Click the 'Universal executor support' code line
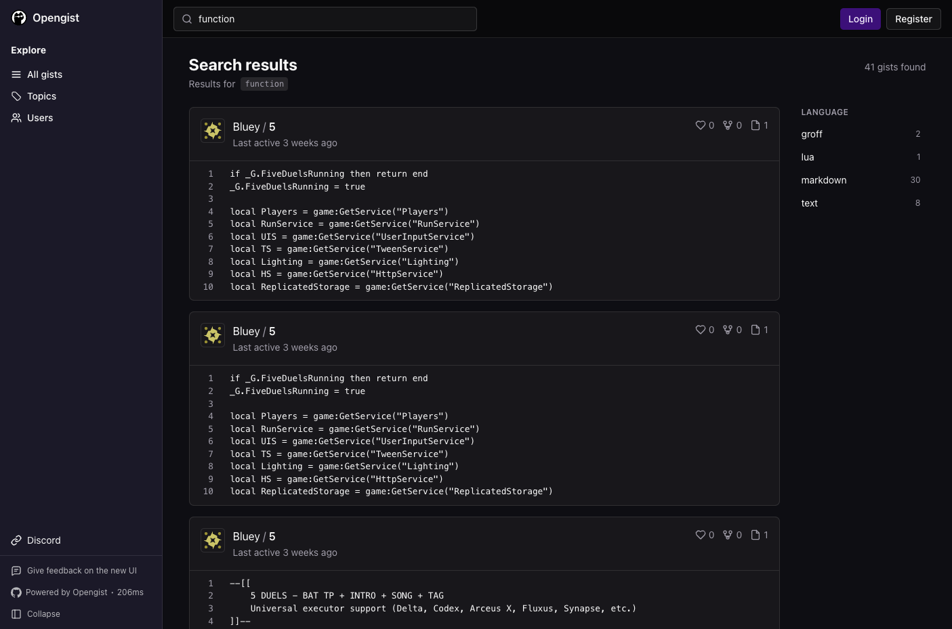This screenshot has height=629, width=952. [x=443, y=609]
